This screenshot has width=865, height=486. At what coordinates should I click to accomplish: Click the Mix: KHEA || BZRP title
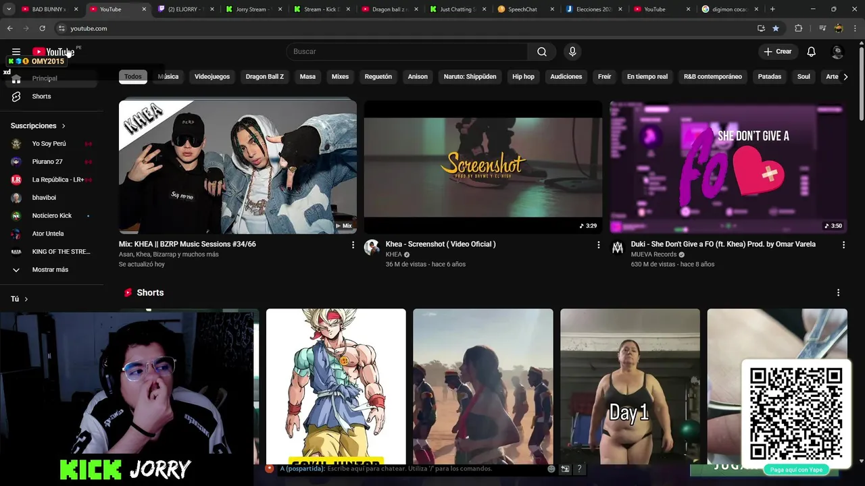point(187,244)
